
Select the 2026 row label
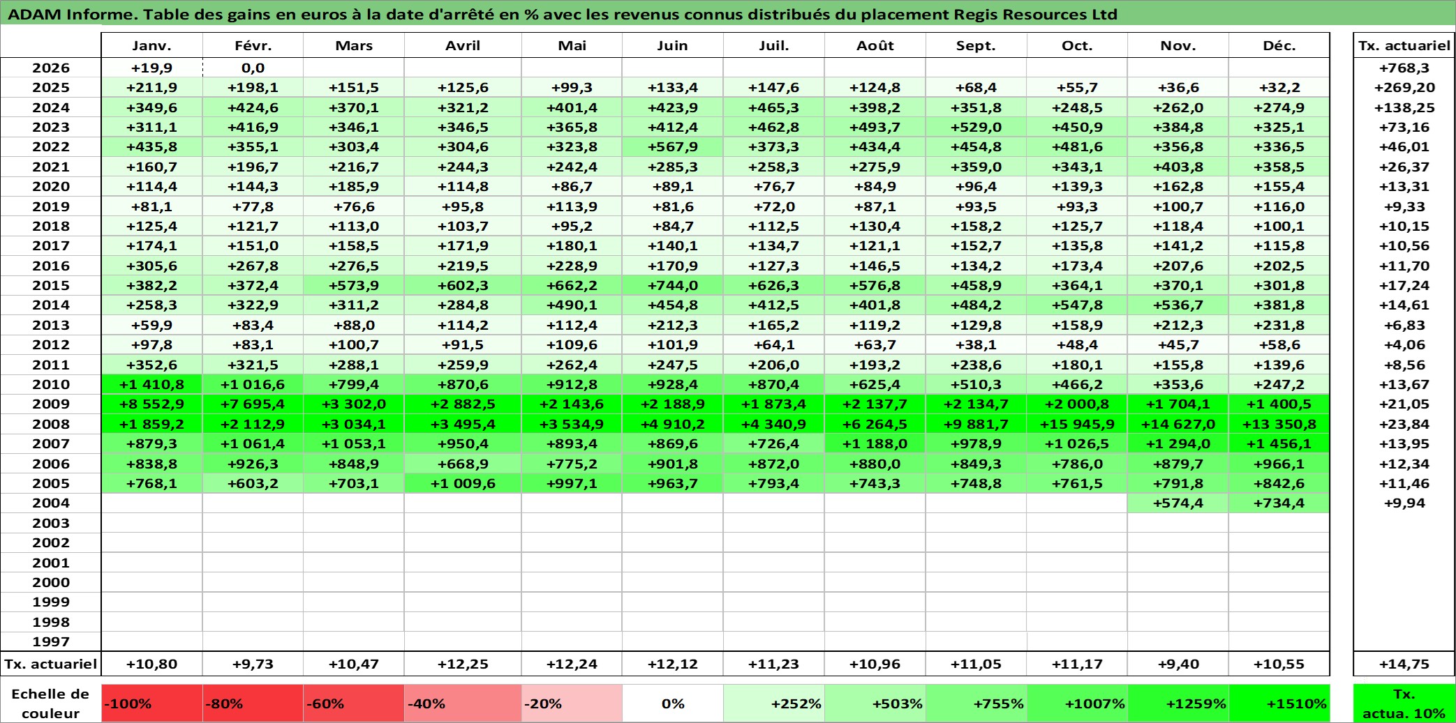coord(51,68)
